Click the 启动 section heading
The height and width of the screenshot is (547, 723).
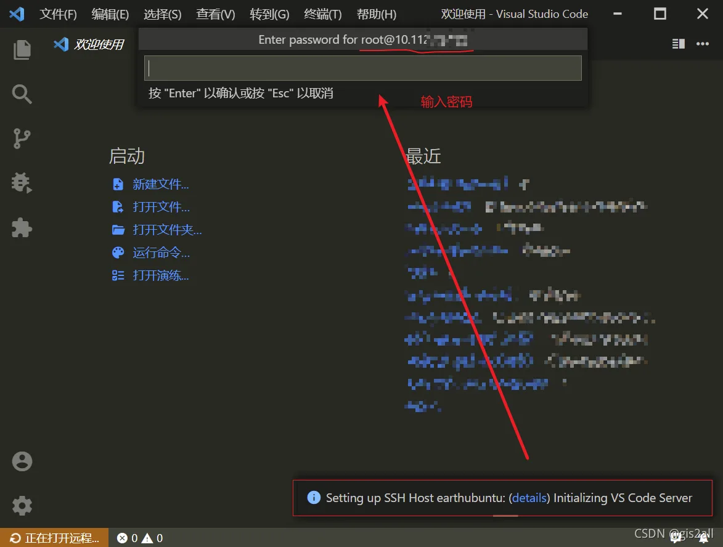(127, 156)
